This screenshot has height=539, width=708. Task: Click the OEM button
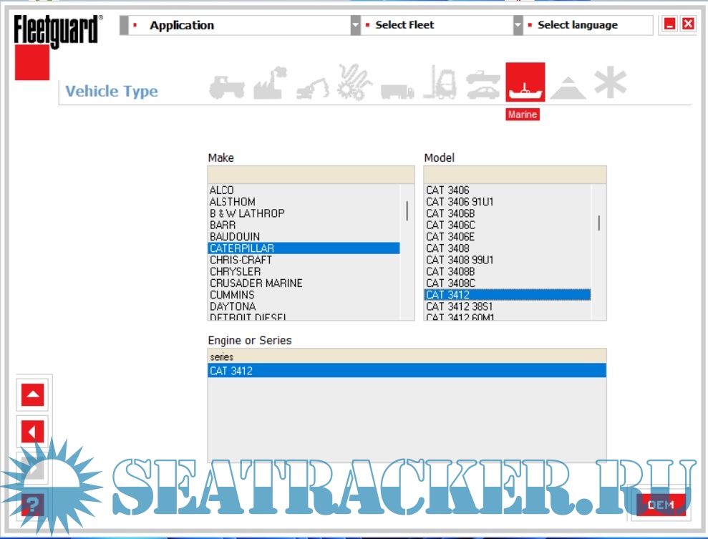[660, 505]
